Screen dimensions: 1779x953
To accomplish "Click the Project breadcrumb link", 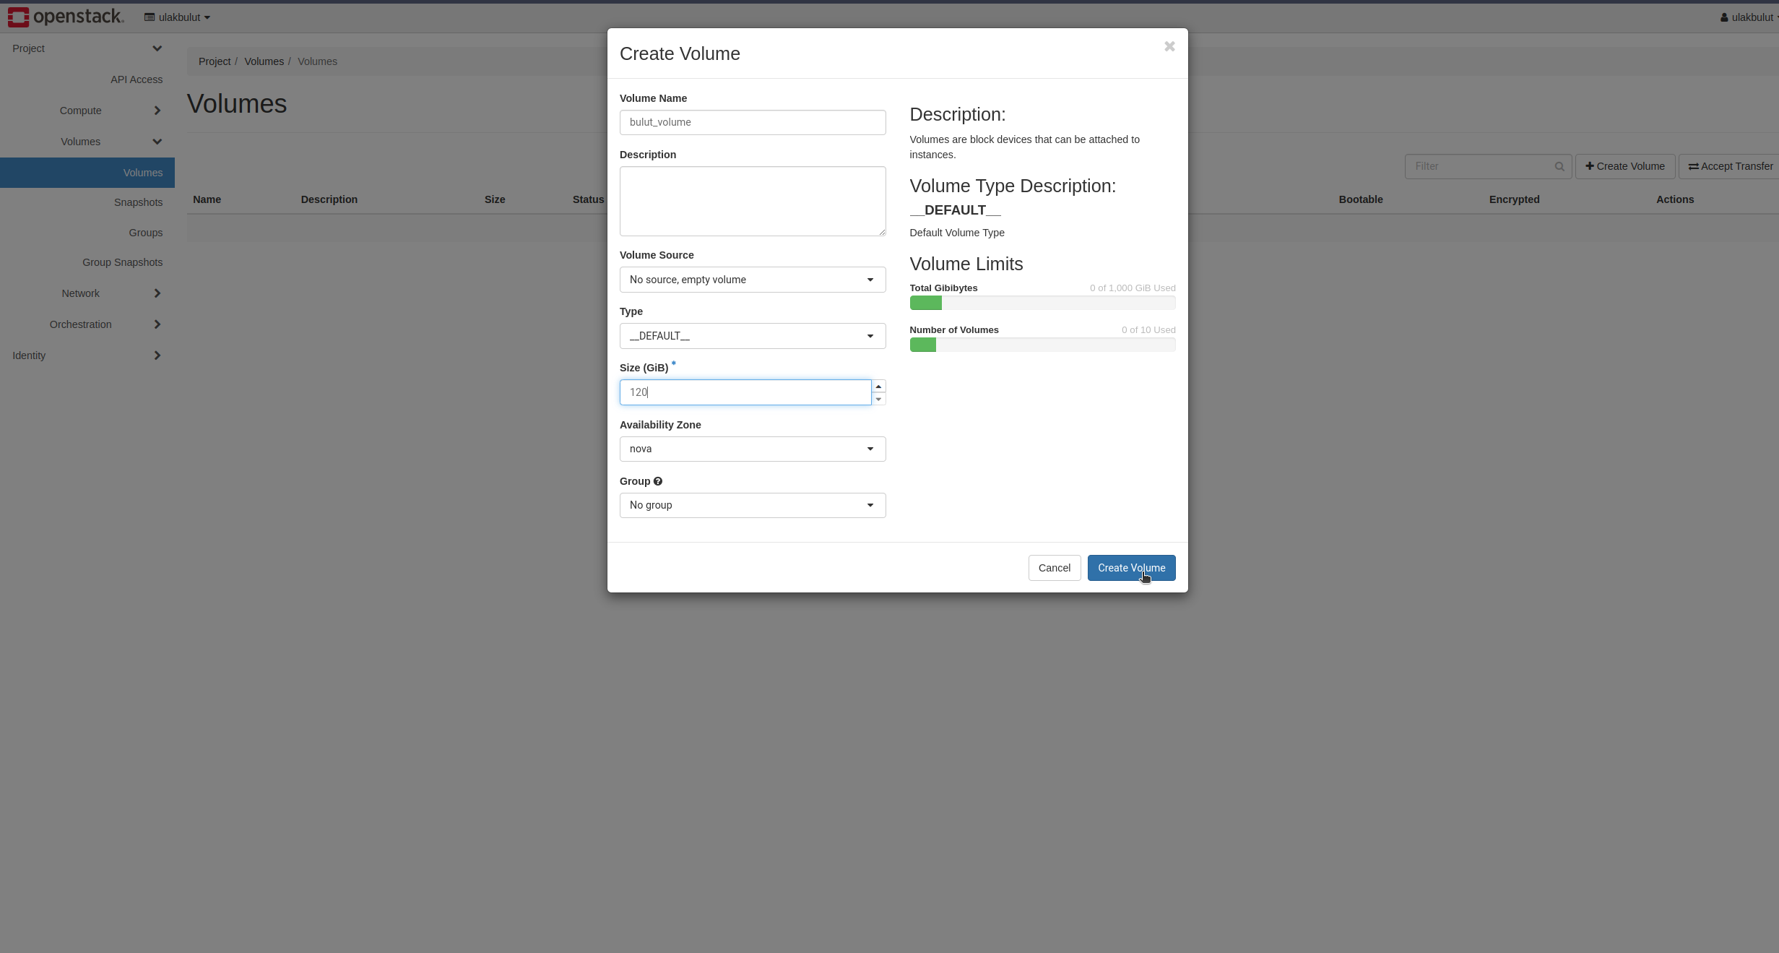I will (215, 61).
